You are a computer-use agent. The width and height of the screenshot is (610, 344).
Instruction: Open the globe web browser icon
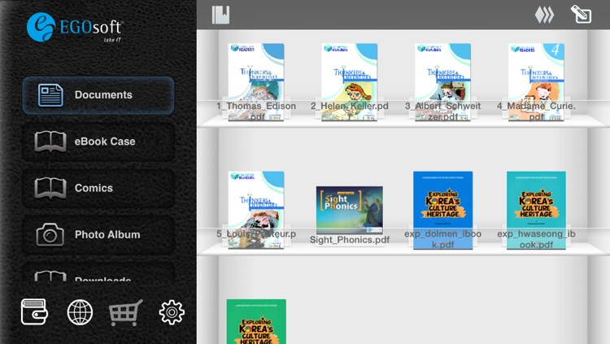click(80, 312)
